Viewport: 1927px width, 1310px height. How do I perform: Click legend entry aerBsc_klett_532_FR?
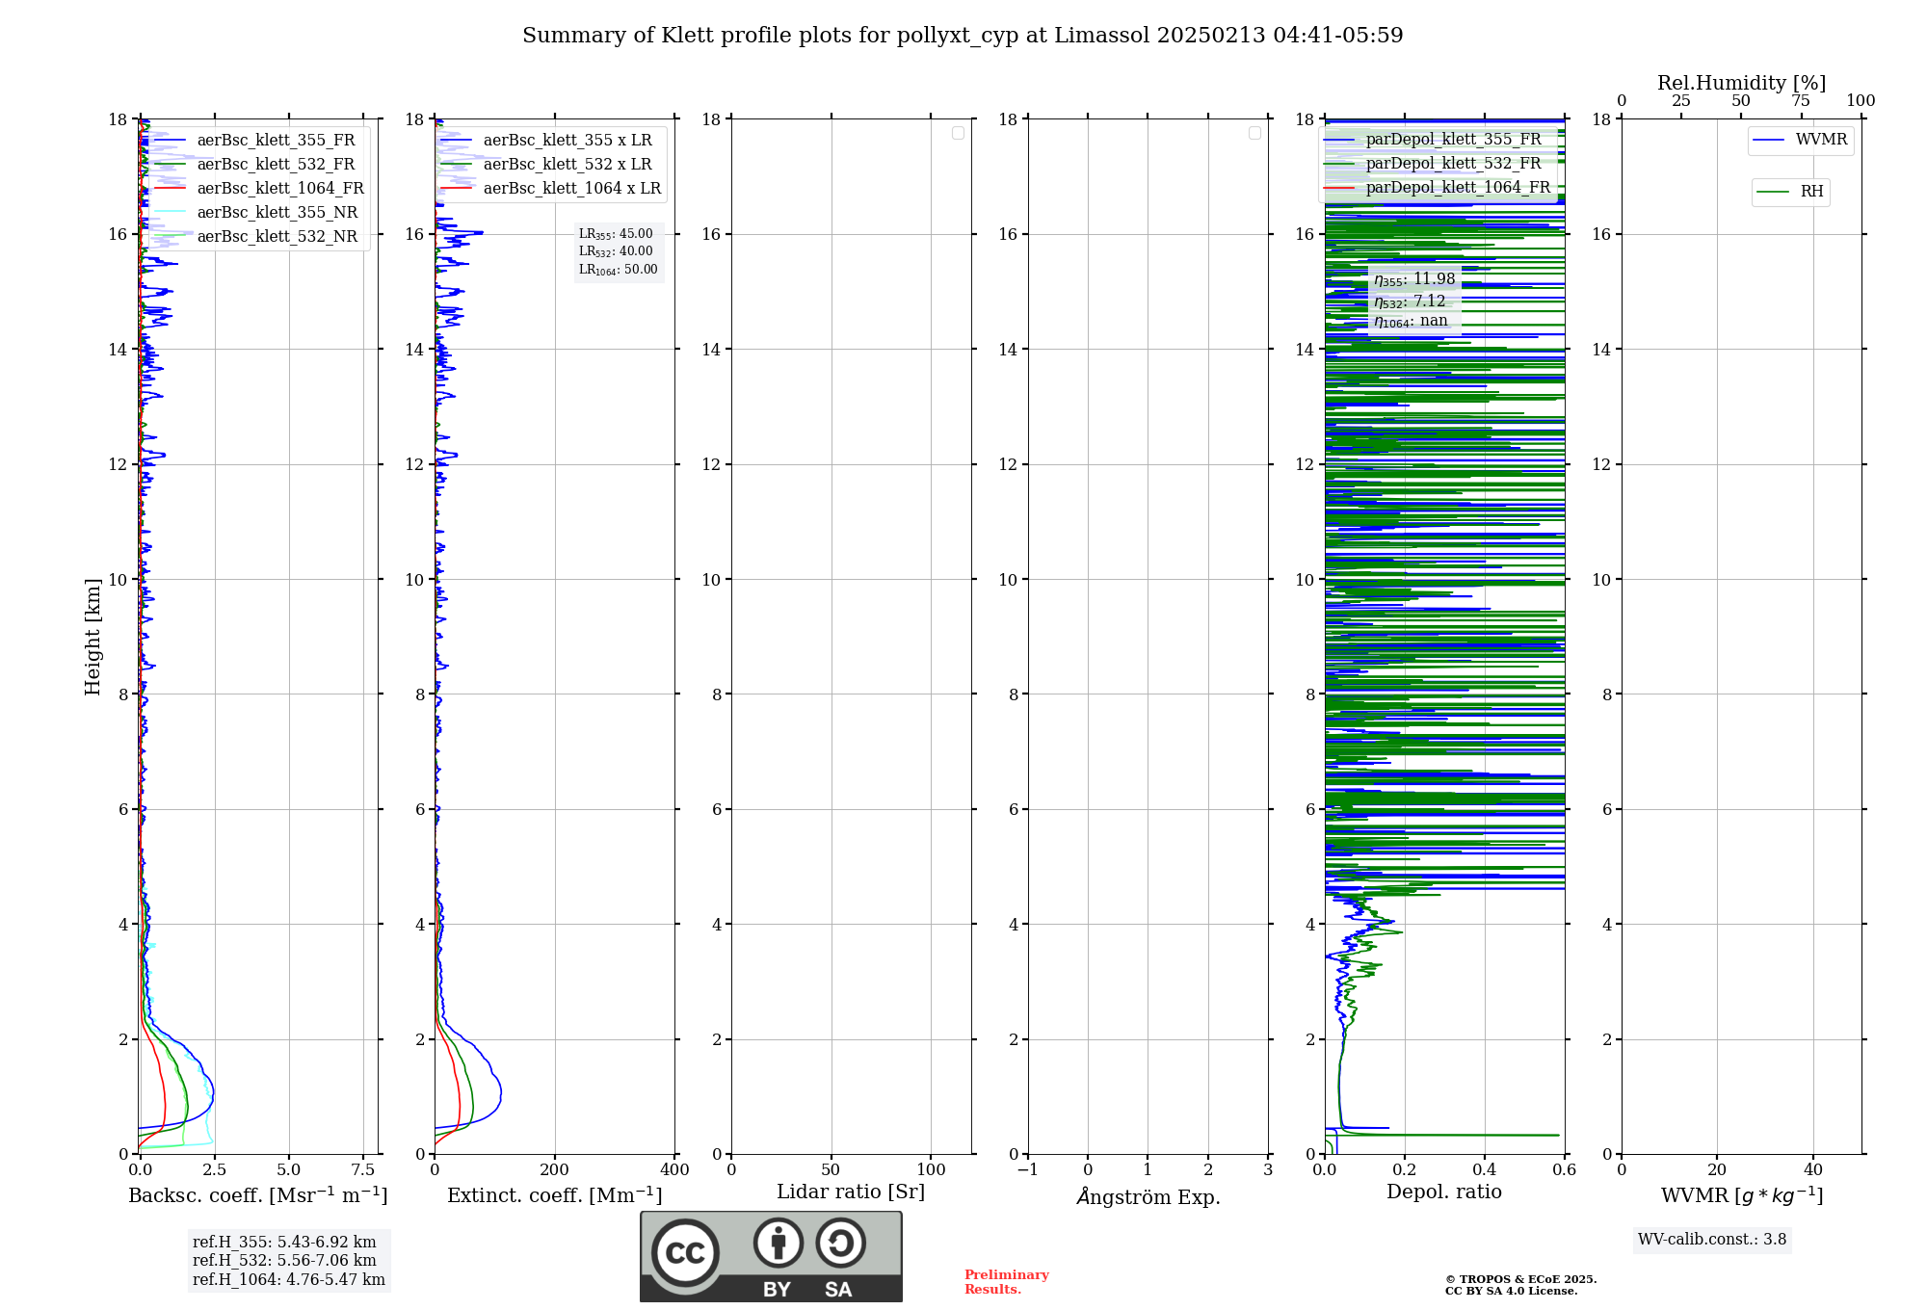276,164
